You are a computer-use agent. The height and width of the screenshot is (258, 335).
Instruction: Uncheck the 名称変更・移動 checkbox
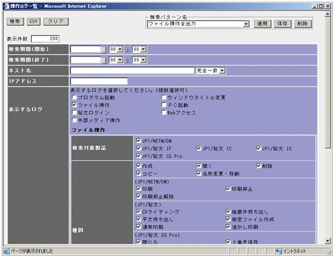199,173
